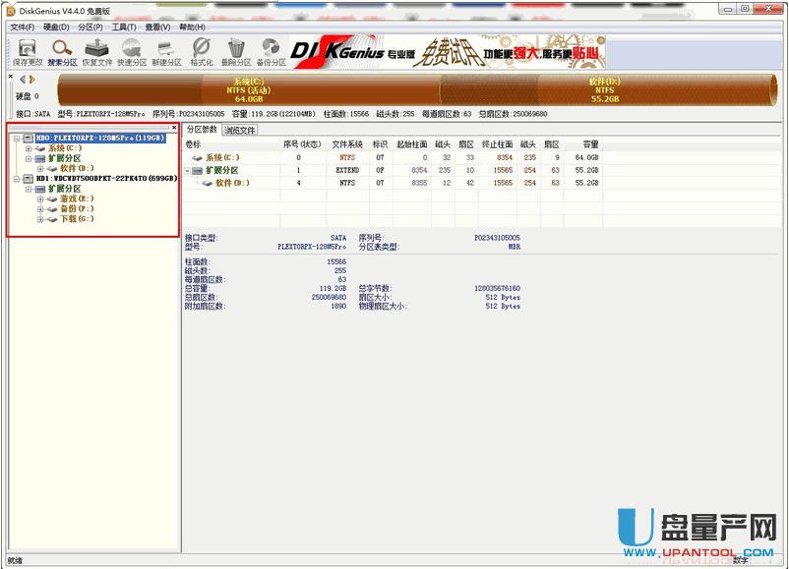The height and width of the screenshot is (569, 789).
Task: Expand the 系统(C:) node in the tree
Action: click(29, 148)
